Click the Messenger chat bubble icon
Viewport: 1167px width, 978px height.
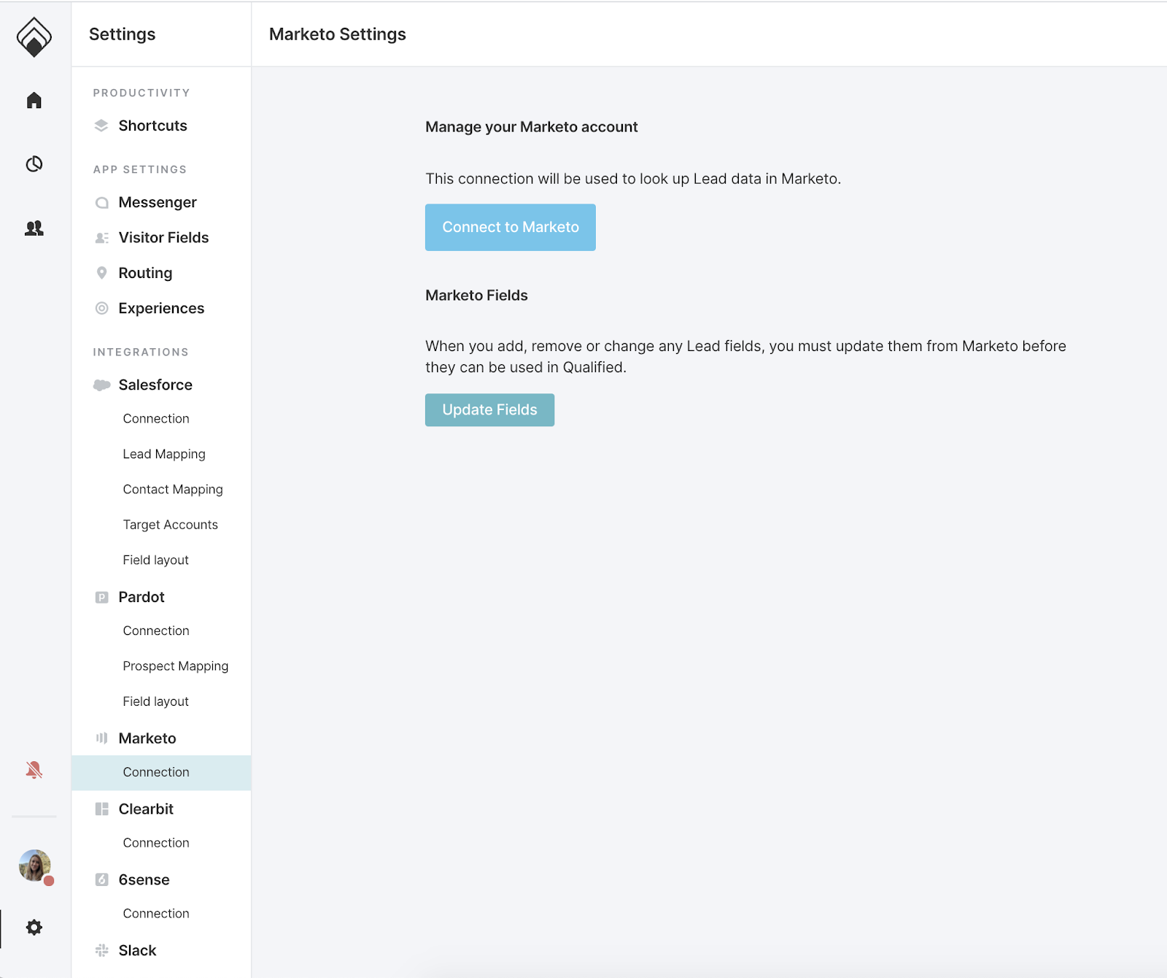point(102,203)
